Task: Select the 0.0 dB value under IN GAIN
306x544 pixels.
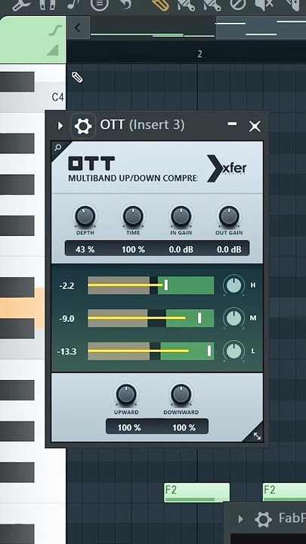Action: (x=181, y=249)
